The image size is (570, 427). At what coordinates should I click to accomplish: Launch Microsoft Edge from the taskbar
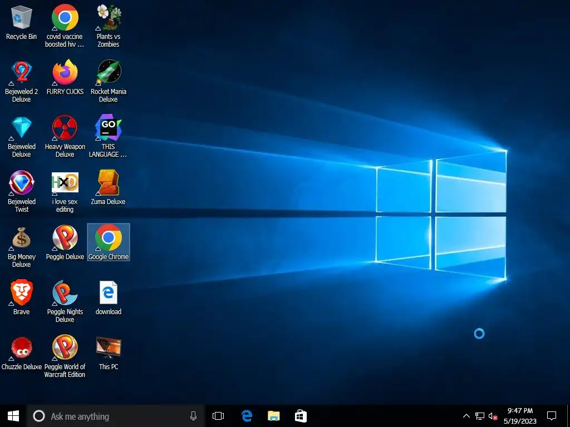[247, 416]
